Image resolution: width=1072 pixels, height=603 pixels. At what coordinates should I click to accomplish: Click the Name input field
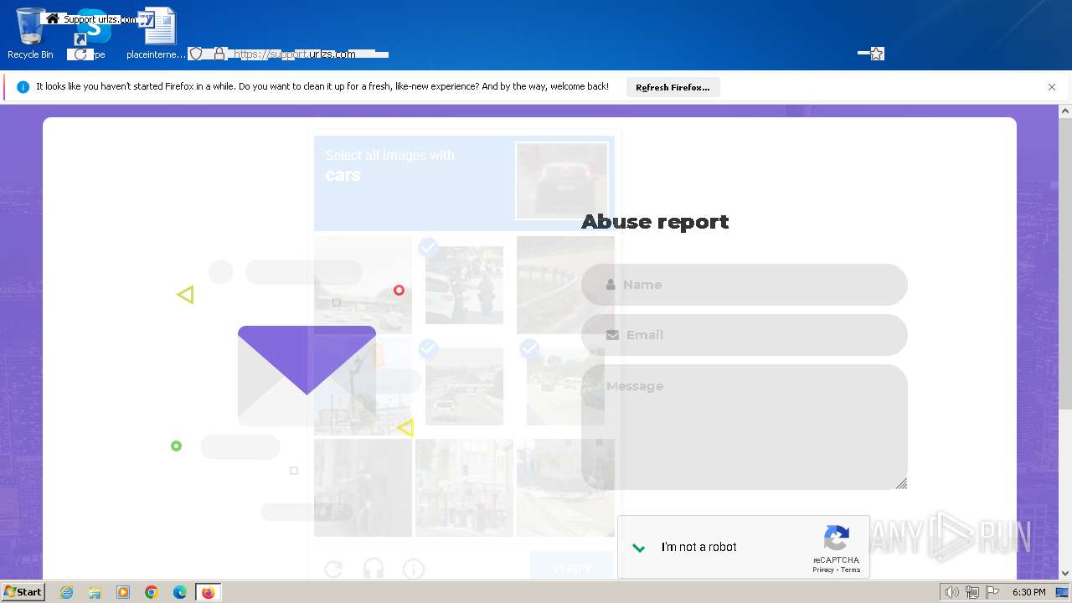pos(745,285)
